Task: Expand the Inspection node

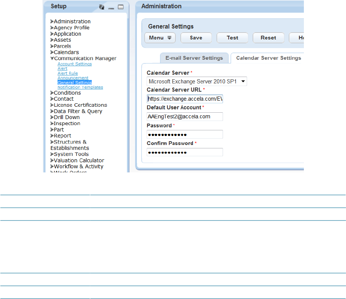Action: [x=52, y=123]
